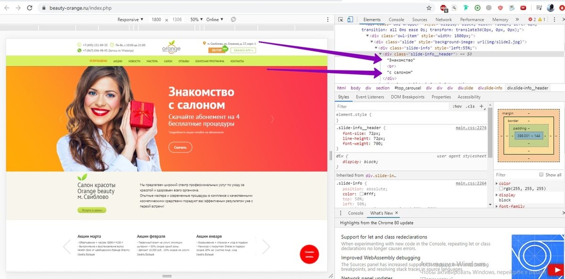The height and width of the screenshot is (279, 565).
Task: Collapse the owl-item div node
Action: tap(367, 36)
